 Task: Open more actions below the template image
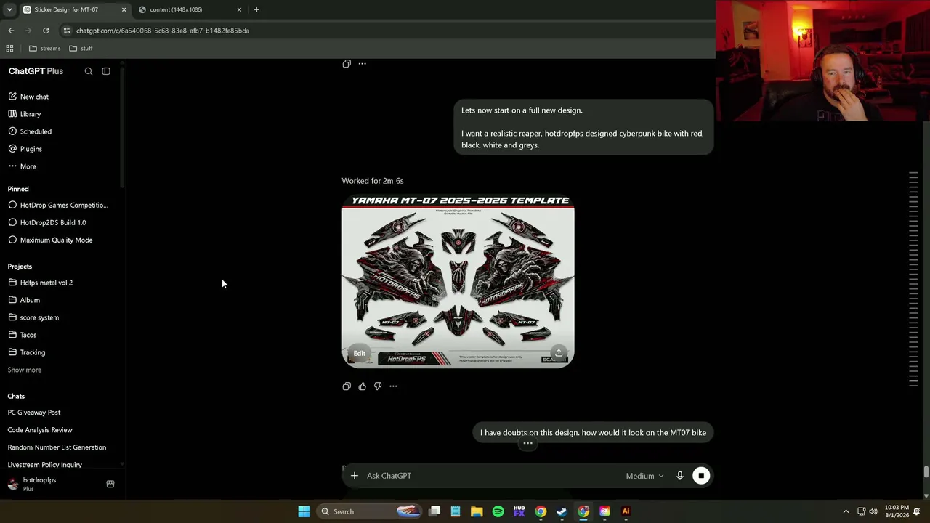(393, 386)
